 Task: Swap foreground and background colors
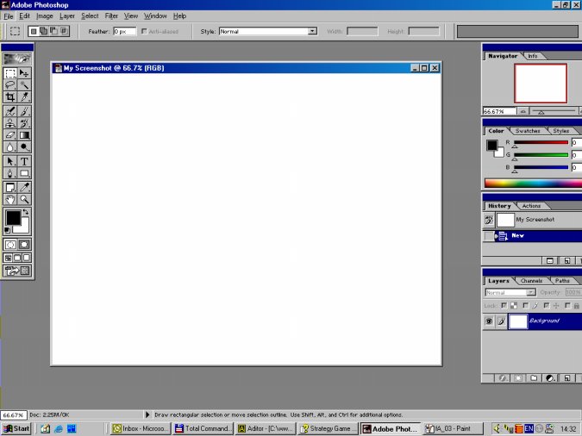point(25,212)
